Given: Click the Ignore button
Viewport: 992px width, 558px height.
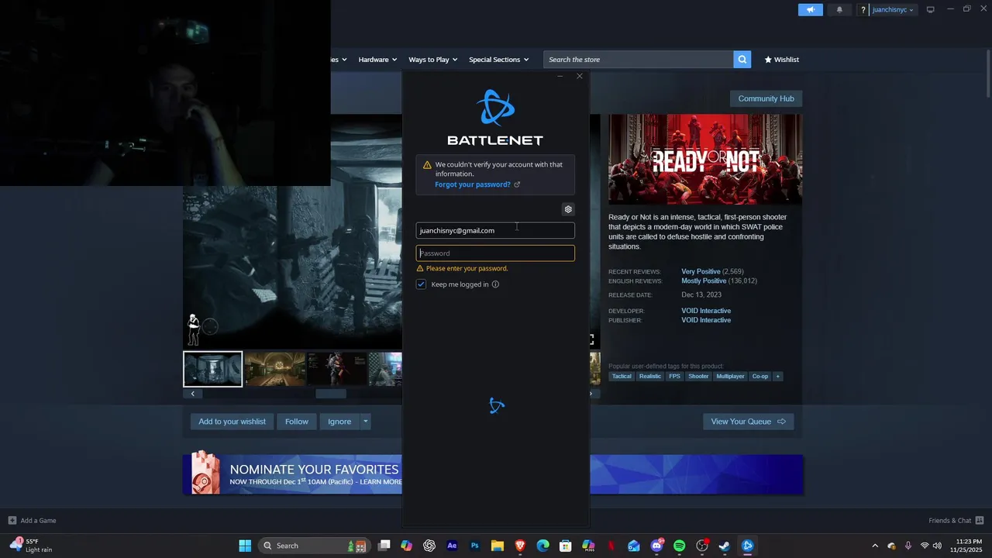Looking at the screenshot, I should pyautogui.click(x=339, y=422).
